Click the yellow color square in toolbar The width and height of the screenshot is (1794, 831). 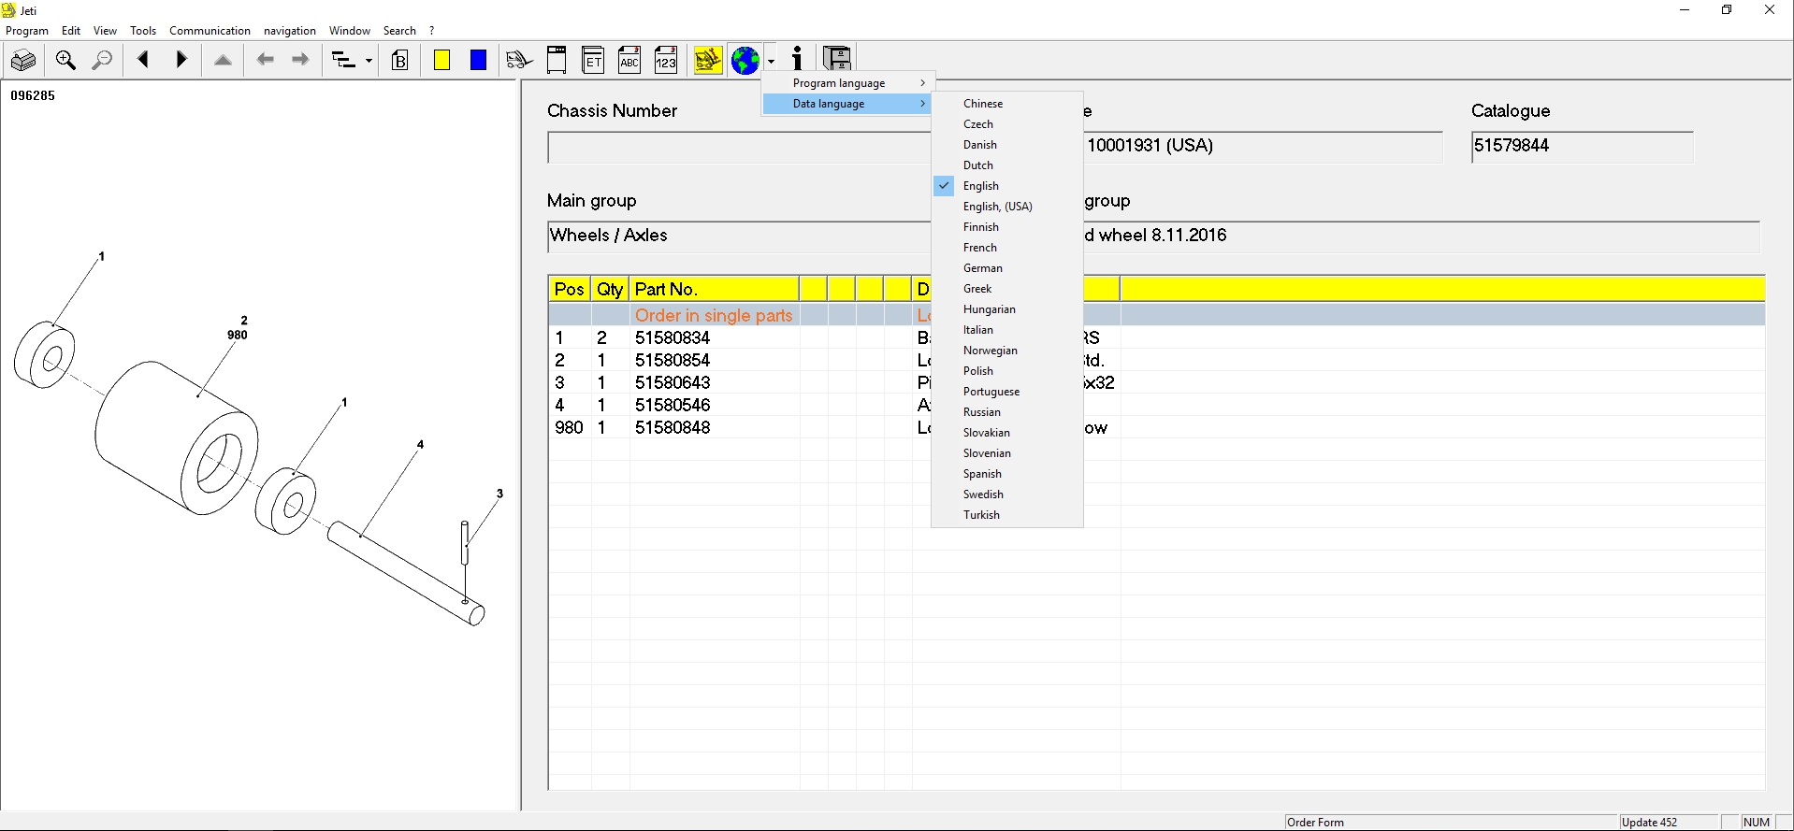(441, 61)
